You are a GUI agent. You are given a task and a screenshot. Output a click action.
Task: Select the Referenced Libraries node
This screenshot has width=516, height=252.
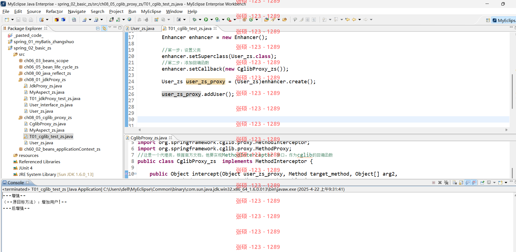(x=39, y=162)
